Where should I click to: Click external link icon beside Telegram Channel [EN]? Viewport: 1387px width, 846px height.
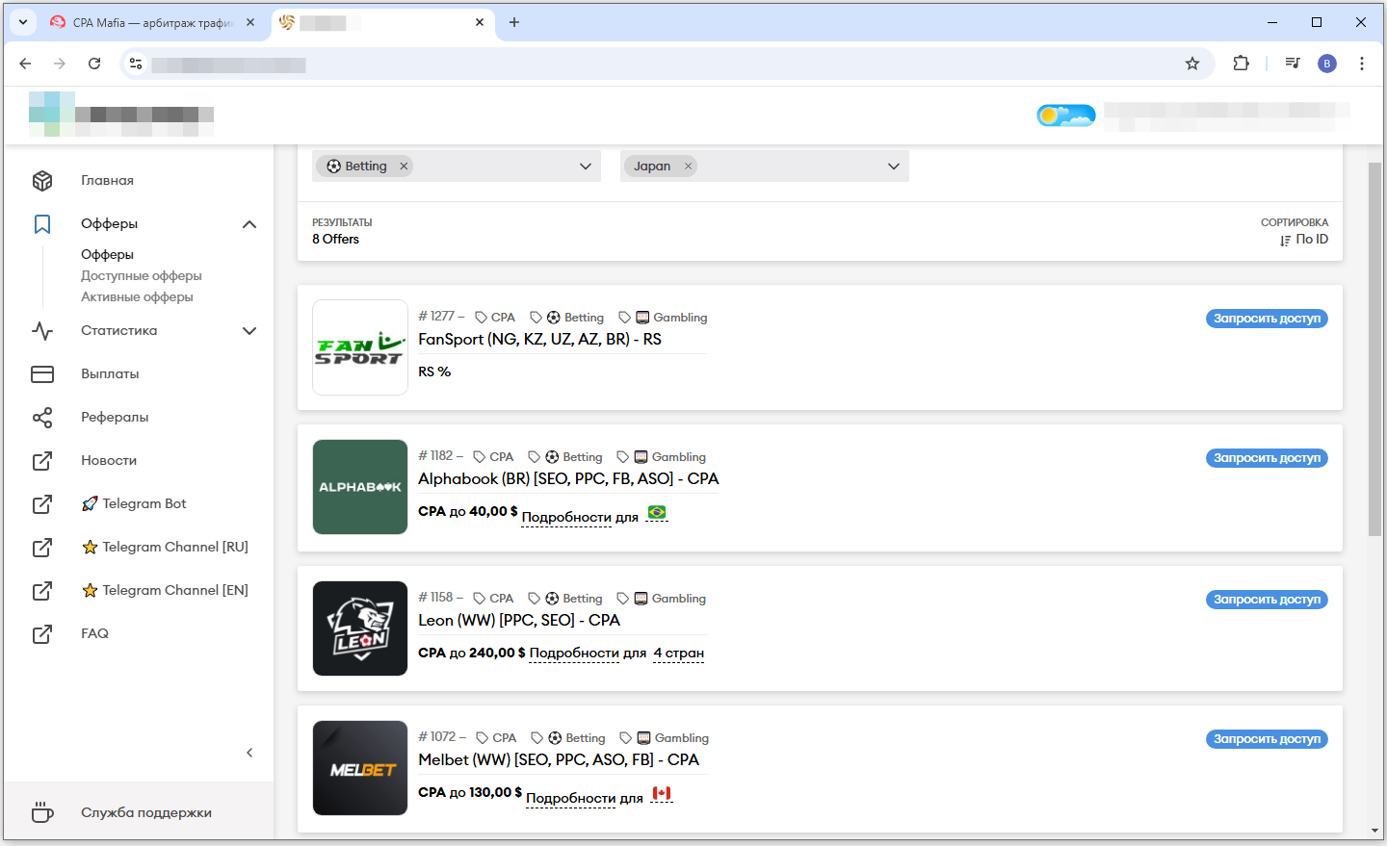click(x=42, y=591)
